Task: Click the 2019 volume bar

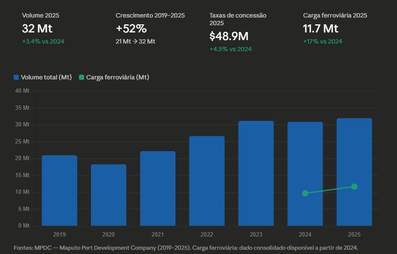Action: coord(59,190)
